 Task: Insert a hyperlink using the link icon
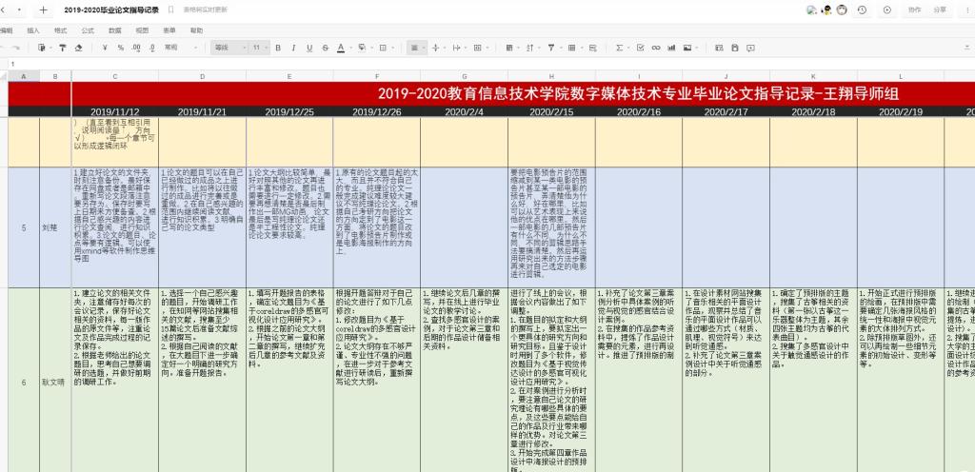tap(656, 47)
